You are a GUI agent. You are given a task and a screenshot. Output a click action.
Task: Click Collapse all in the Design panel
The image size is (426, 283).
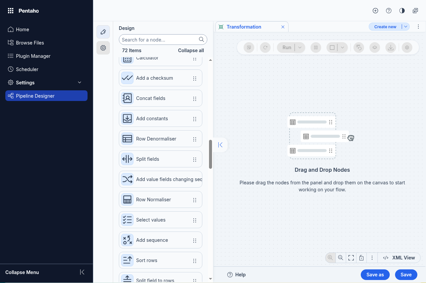191,50
